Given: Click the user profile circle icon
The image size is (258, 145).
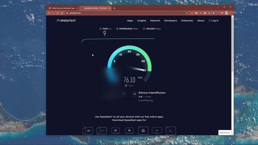Looking at the screenshot, I should pyautogui.click(x=124, y=94).
